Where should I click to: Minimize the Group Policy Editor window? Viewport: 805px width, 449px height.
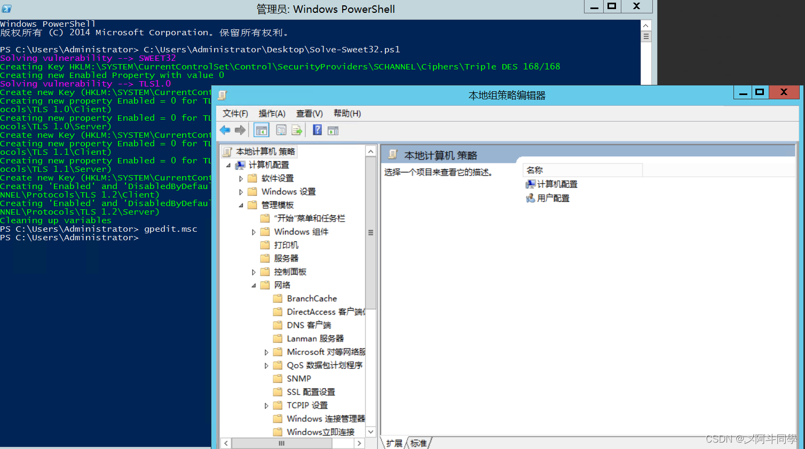pyautogui.click(x=743, y=92)
